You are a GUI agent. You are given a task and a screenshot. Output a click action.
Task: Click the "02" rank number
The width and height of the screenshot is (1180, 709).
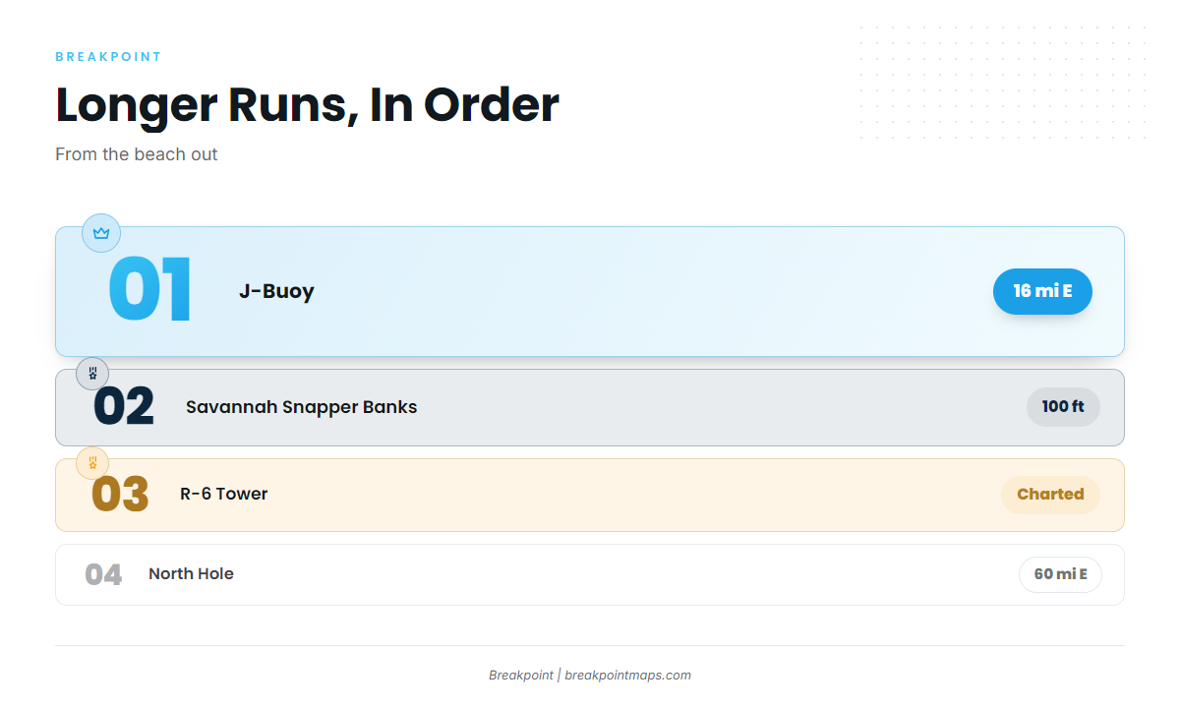point(124,407)
